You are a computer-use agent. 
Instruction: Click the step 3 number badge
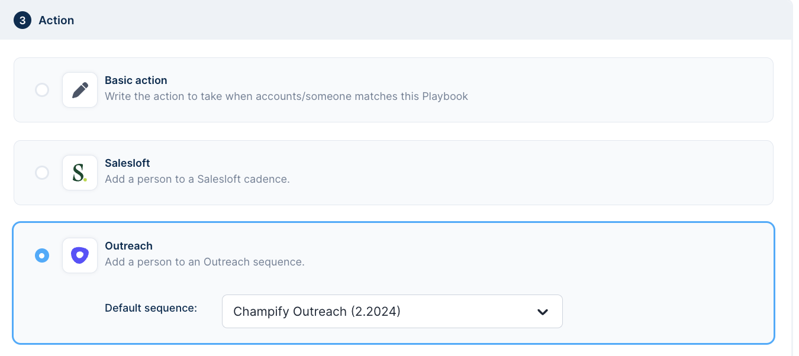point(22,20)
